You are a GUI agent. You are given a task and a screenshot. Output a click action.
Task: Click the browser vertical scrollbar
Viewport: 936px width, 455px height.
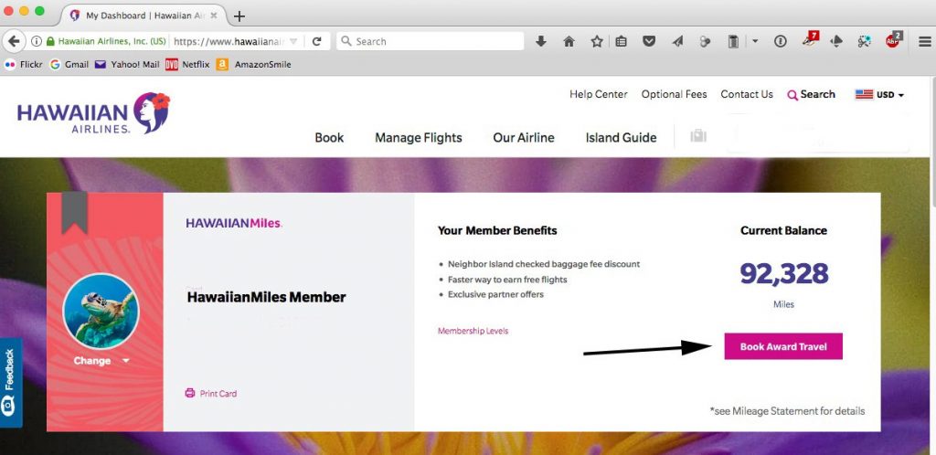tap(932, 143)
